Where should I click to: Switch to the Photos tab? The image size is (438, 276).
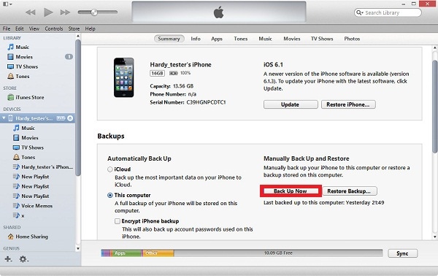point(352,39)
